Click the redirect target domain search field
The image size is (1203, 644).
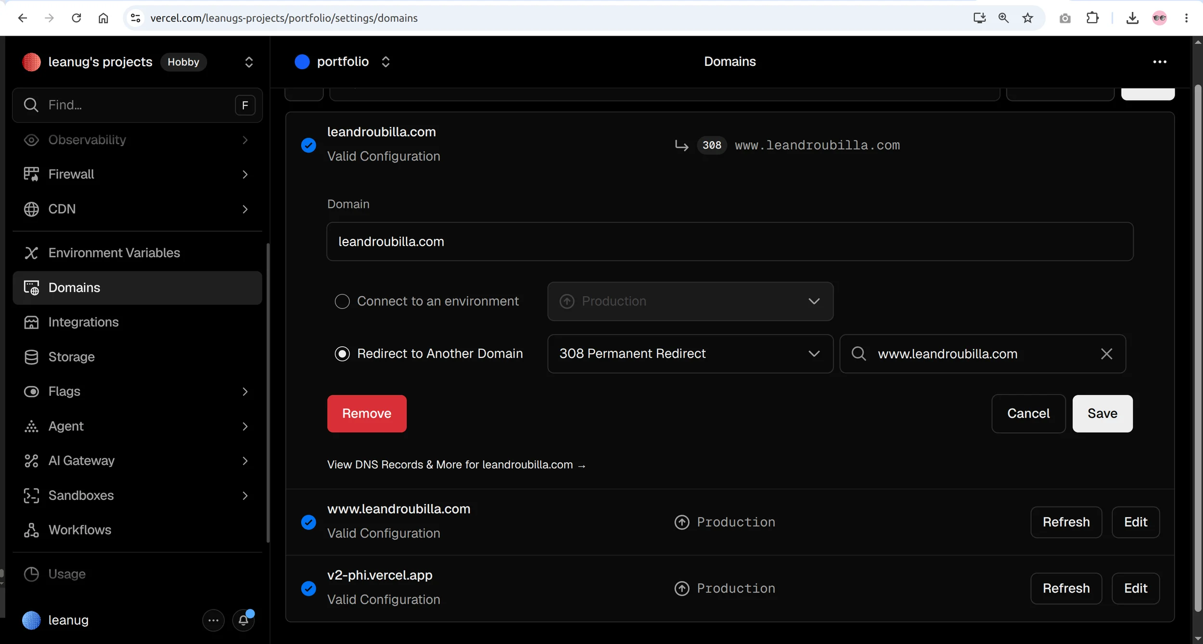point(982,354)
